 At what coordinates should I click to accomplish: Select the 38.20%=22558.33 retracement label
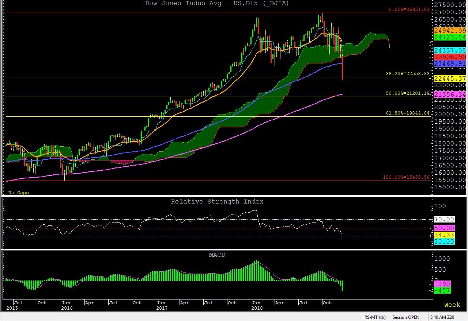click(407, 73)
